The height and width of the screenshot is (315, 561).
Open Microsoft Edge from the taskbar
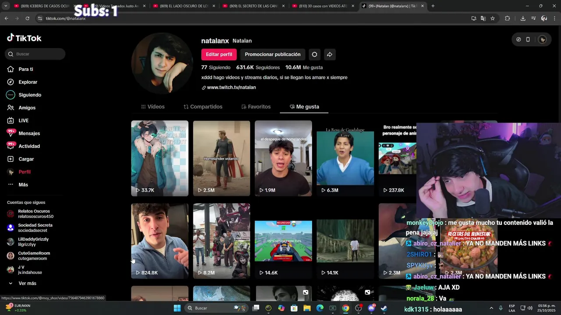pos(320,308)
